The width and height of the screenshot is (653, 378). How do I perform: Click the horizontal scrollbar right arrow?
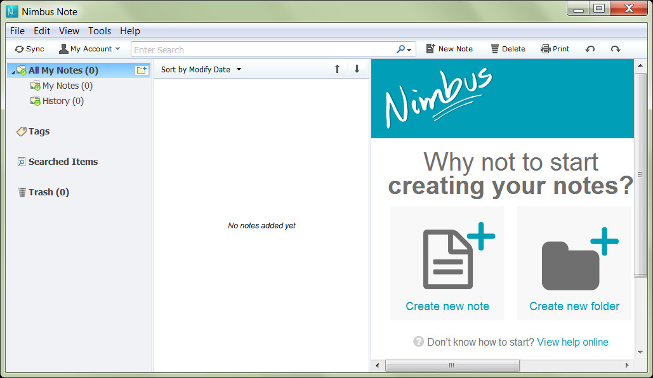click(x=627, y=365)
